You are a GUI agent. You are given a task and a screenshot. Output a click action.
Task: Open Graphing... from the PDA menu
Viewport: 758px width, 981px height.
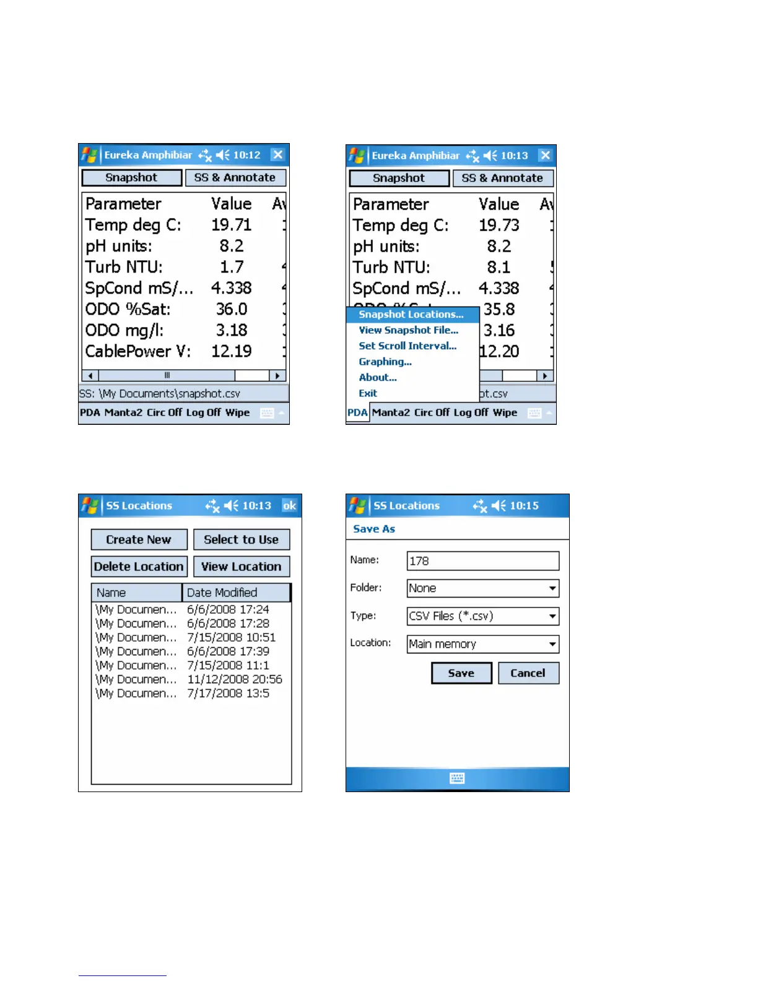(413, 362)
